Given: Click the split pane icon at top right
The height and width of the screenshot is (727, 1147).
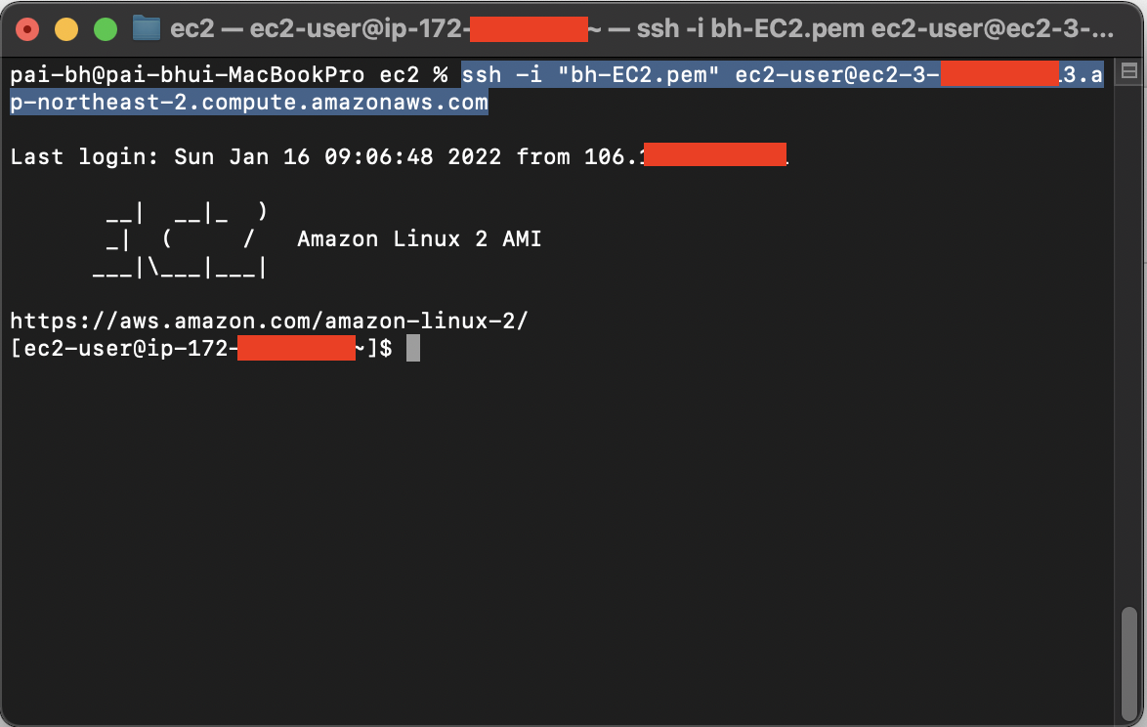Looking at the screenshot, I should coord(1130,71).
